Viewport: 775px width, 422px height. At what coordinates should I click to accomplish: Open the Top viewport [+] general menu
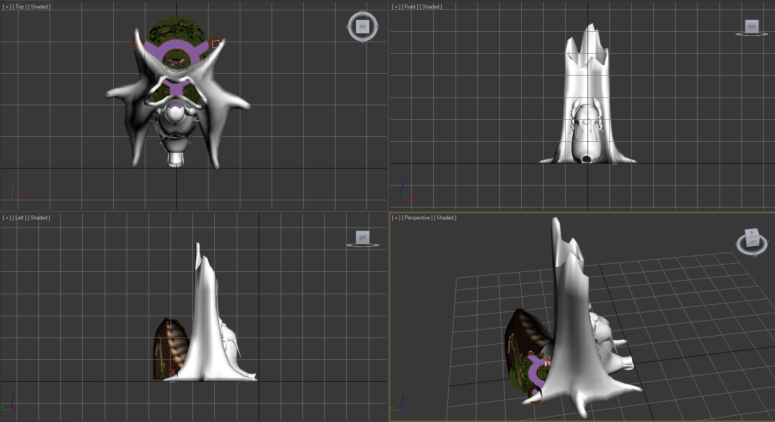pos(7,7)
